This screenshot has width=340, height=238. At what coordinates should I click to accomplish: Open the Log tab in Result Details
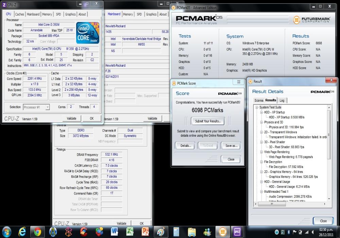point(282,100)
